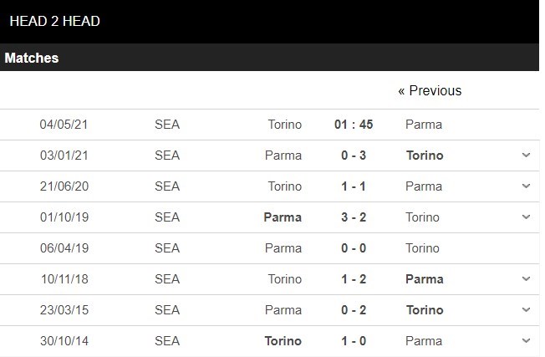
Task: Open chevron for 10/11/18 match
Action: (x=526, y=279)
